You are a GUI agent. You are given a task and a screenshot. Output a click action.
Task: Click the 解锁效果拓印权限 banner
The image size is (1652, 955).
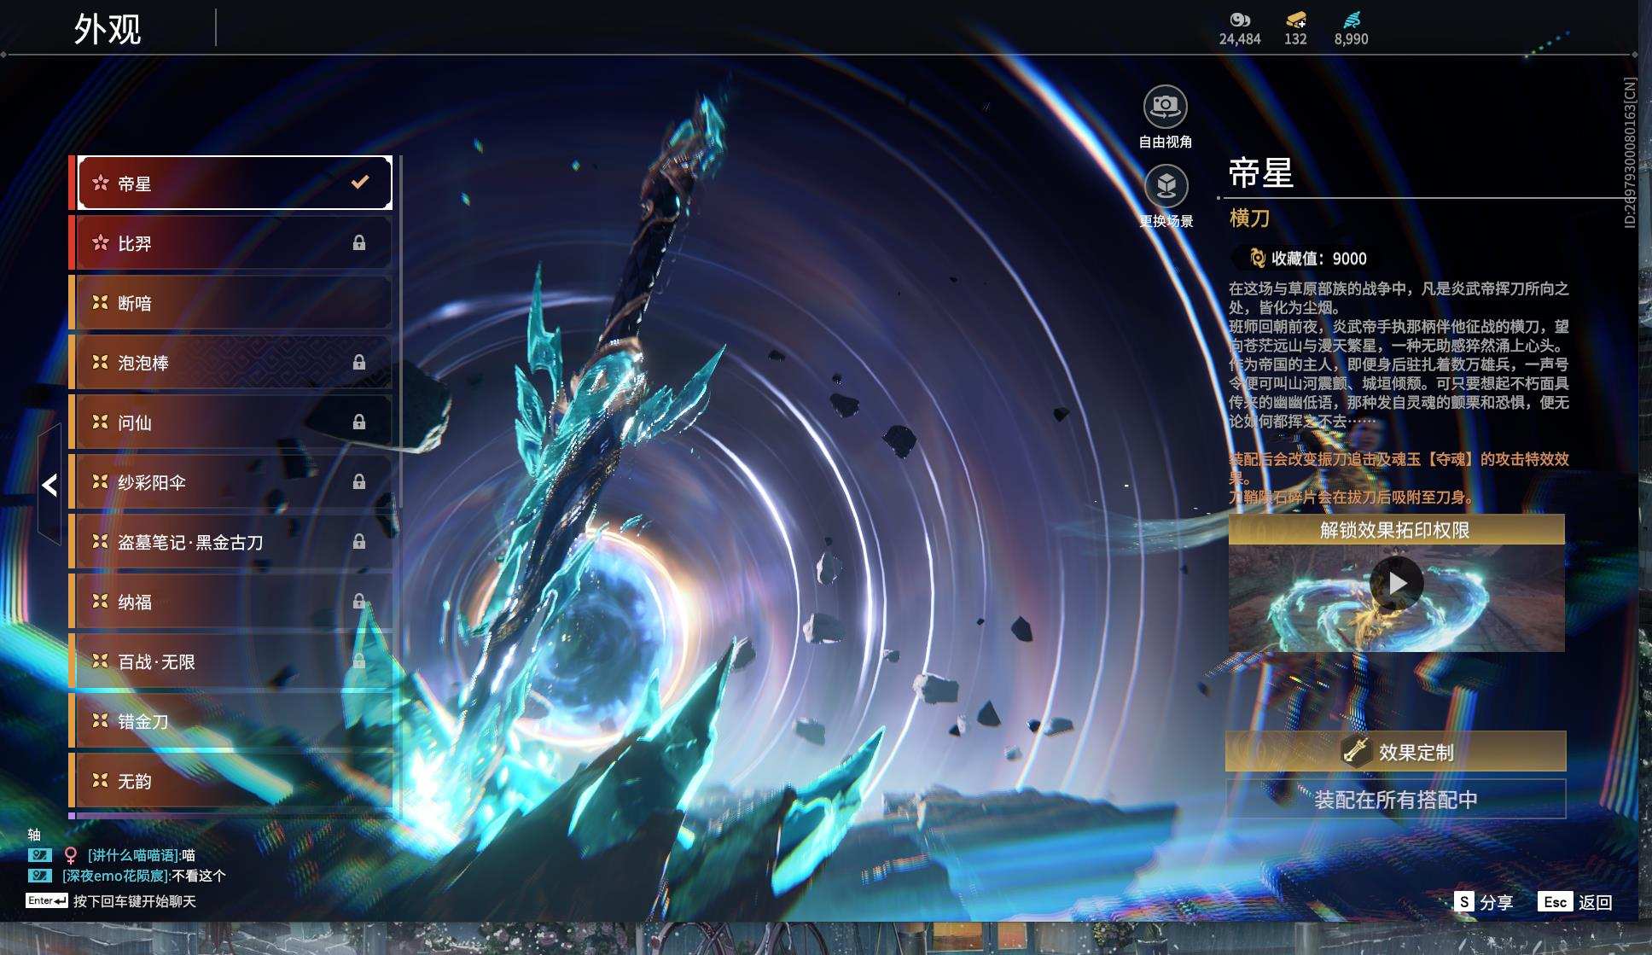(1396, 530)
